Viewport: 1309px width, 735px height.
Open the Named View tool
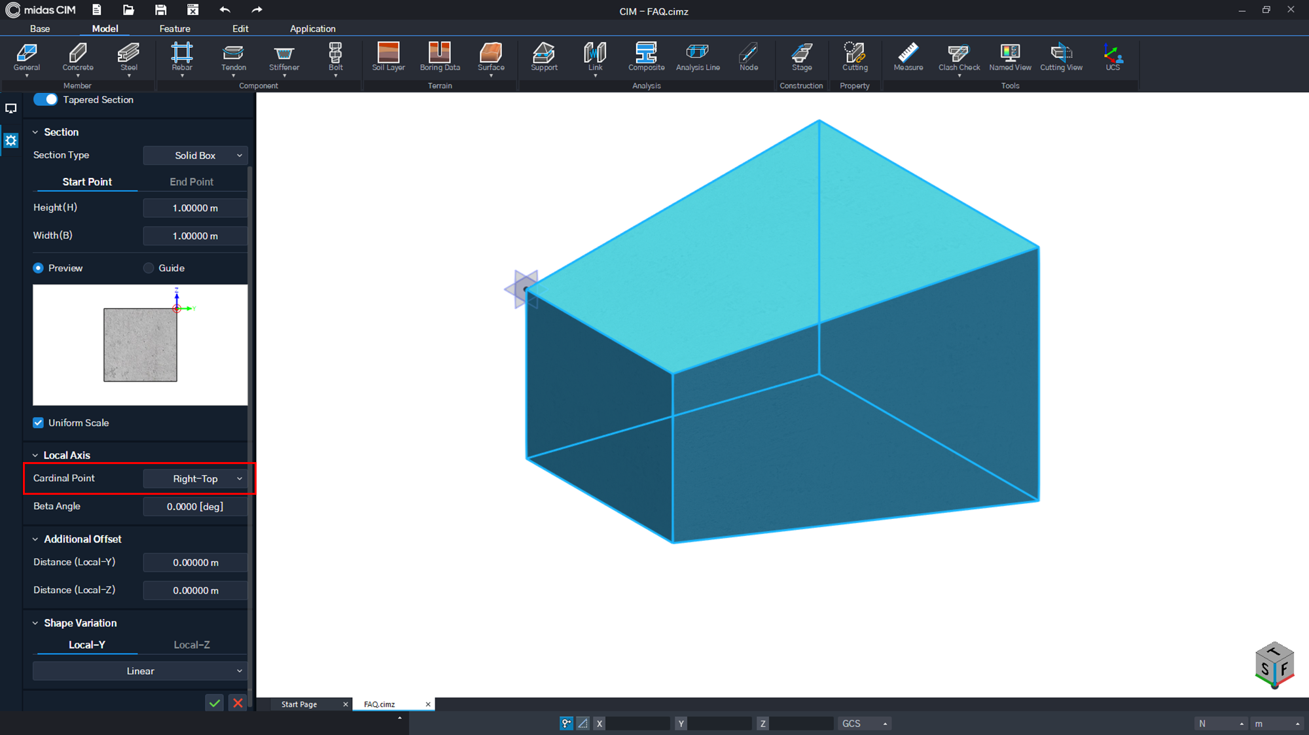1010,57
